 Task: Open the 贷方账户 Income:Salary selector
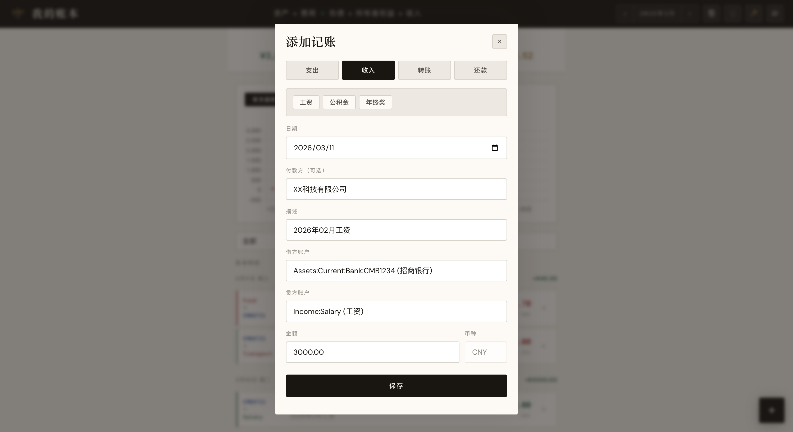click(x=396, y=311)
